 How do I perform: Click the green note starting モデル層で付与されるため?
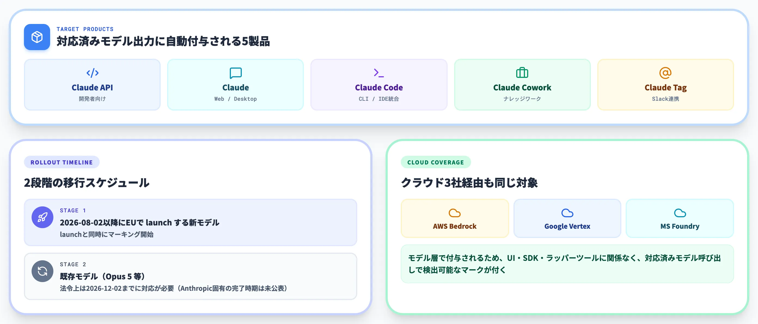click(567, 264)
